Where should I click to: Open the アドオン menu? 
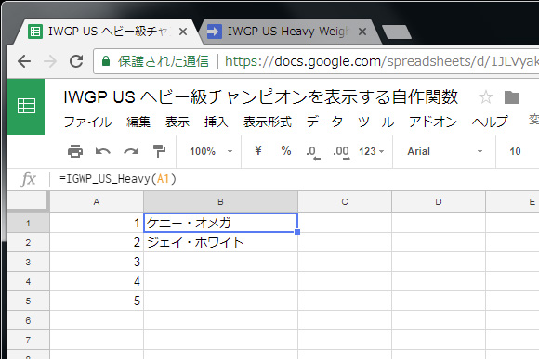[433, 122]
